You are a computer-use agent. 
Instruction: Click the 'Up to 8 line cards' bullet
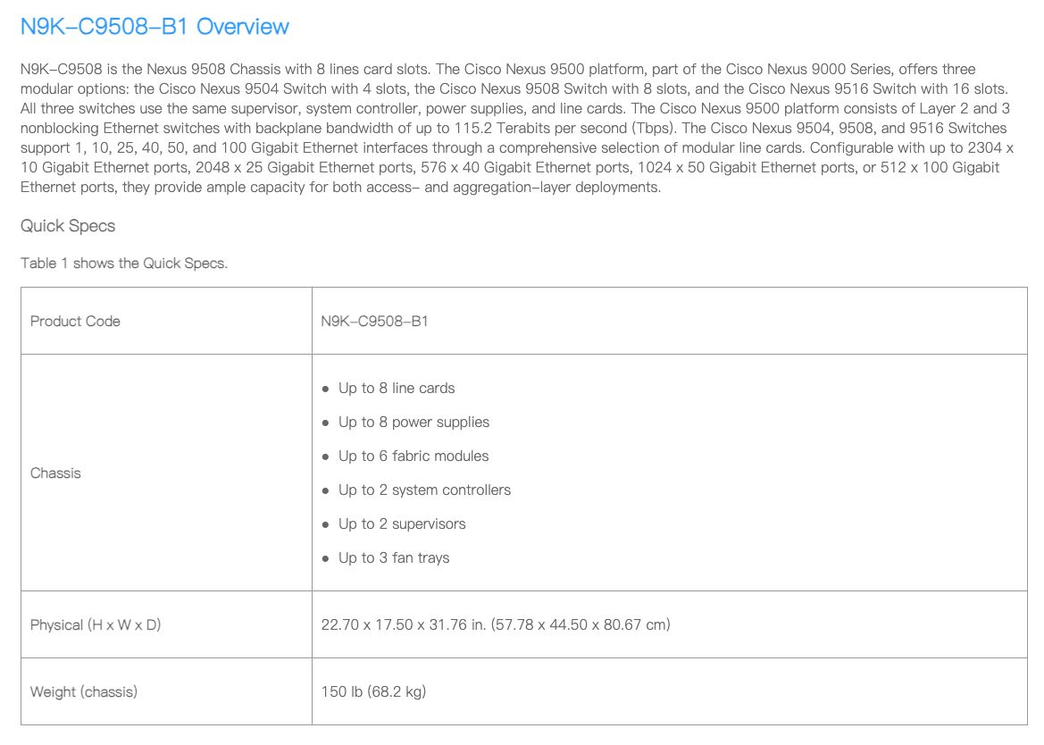pyautogui.click(x=397, y=389)
